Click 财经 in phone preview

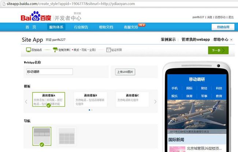(204, 88)
